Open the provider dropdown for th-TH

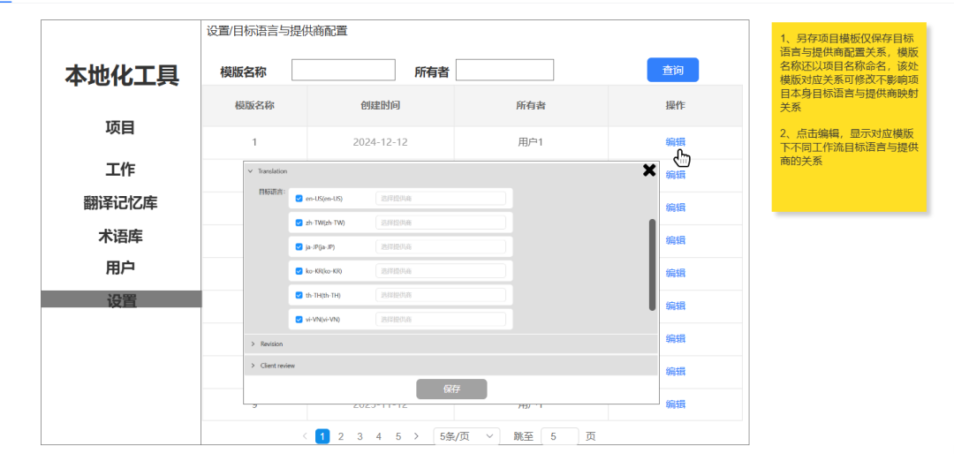tap(441, 295)
